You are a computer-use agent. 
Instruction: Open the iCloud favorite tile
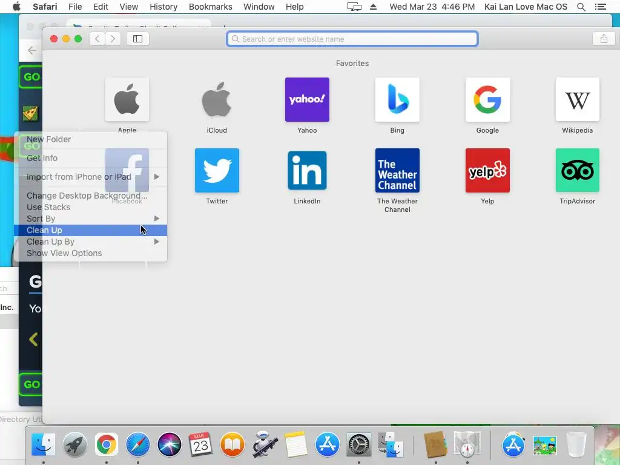pyautogui.click(x=217, y=100)
